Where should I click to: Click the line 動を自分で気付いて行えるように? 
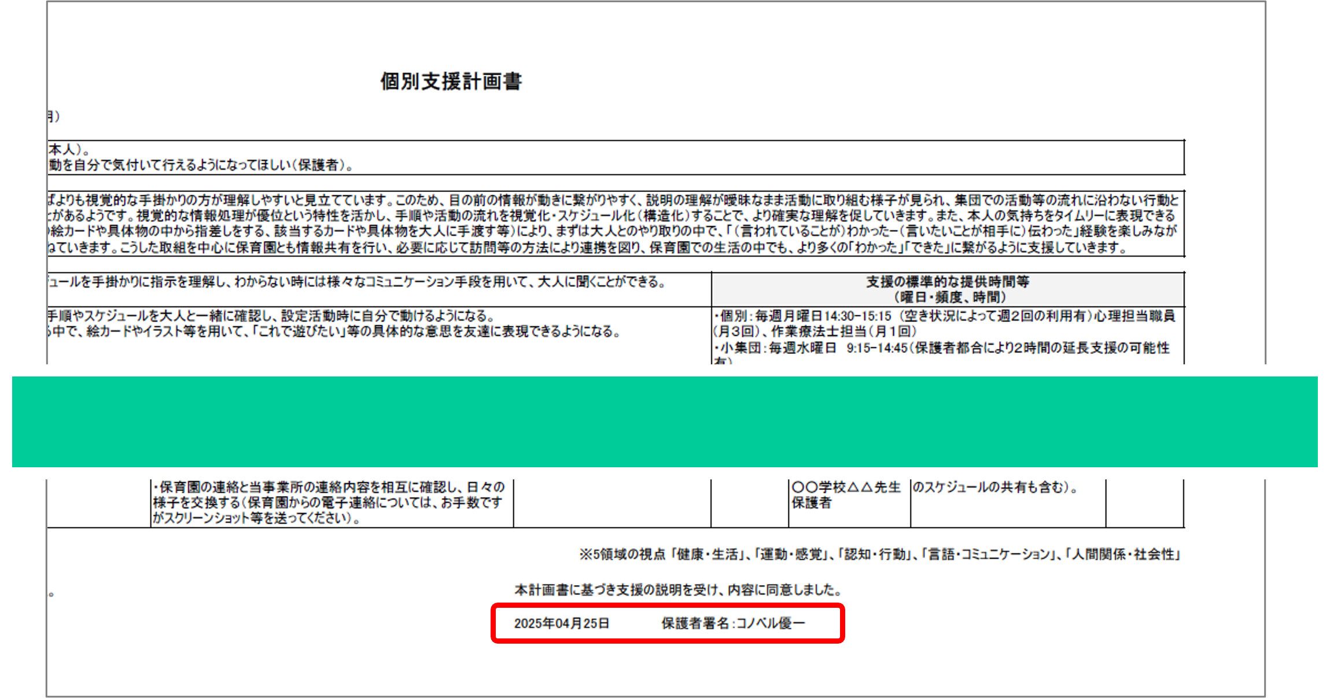pos(201,165)
